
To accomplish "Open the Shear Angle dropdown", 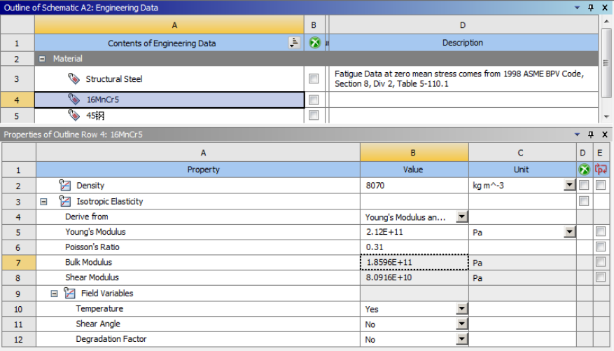I will coord(462,324).
